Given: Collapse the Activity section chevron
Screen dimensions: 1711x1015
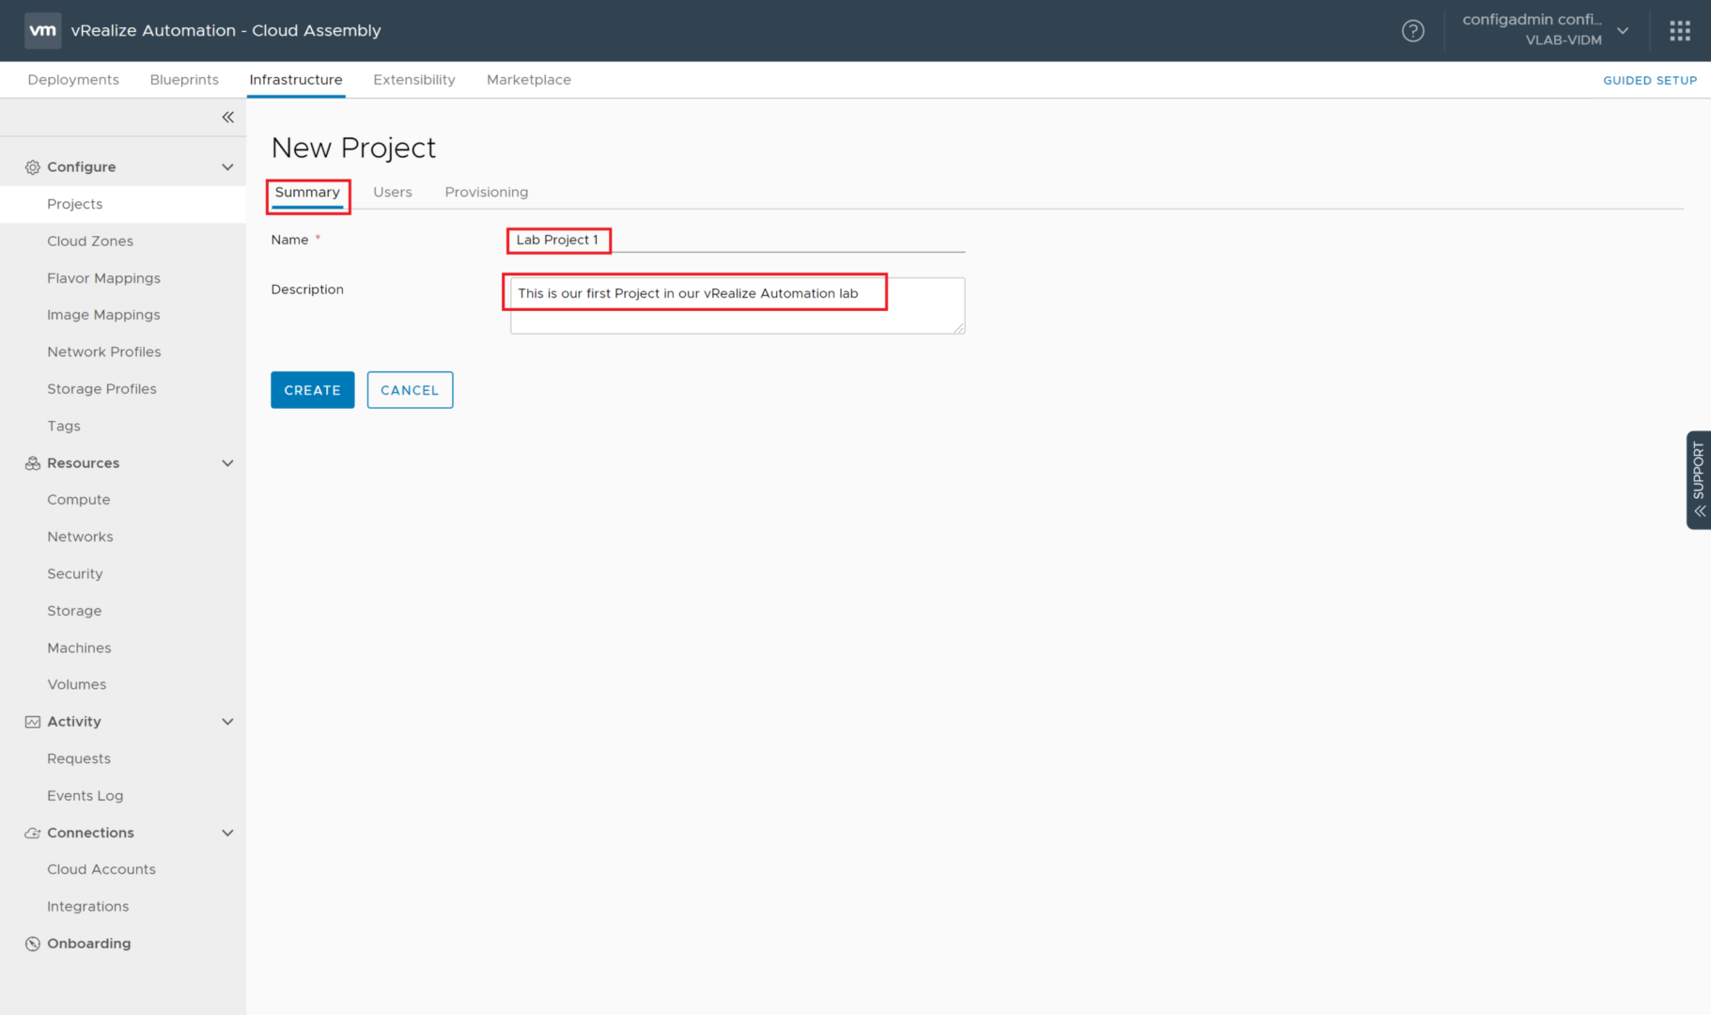Looking at the screenshot, I should pyautogui.click(x=227, y=722).
